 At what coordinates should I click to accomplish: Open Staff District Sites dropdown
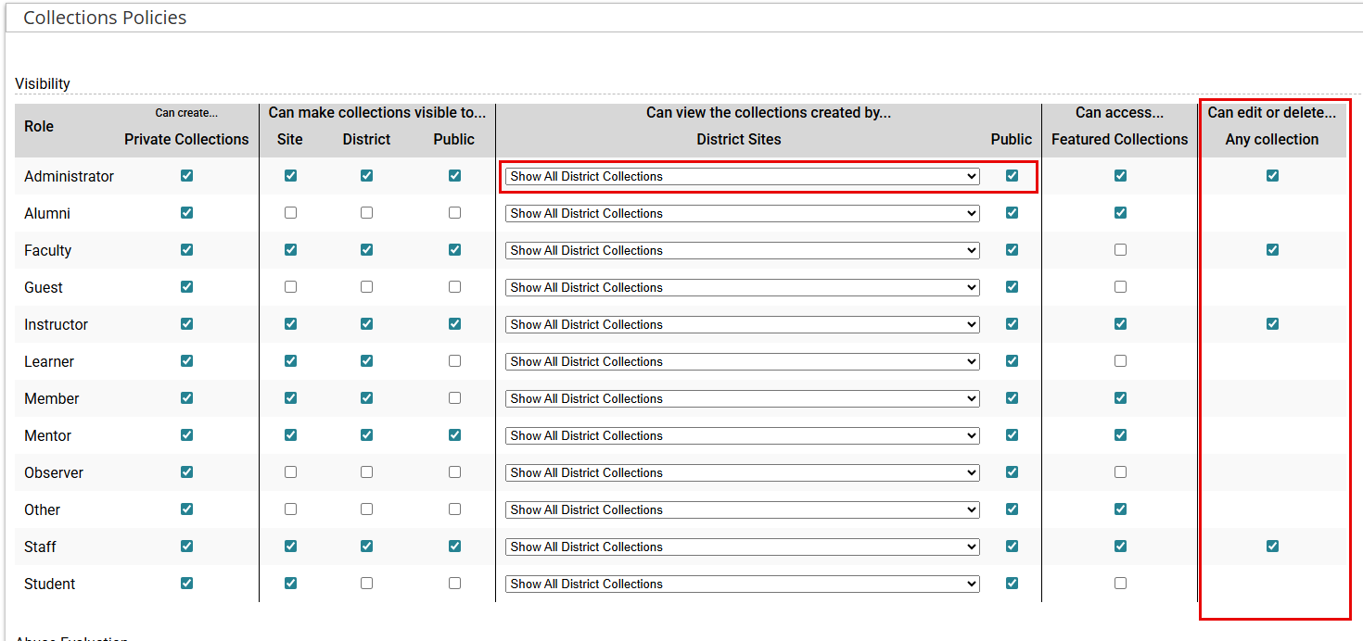coord(743,547)
